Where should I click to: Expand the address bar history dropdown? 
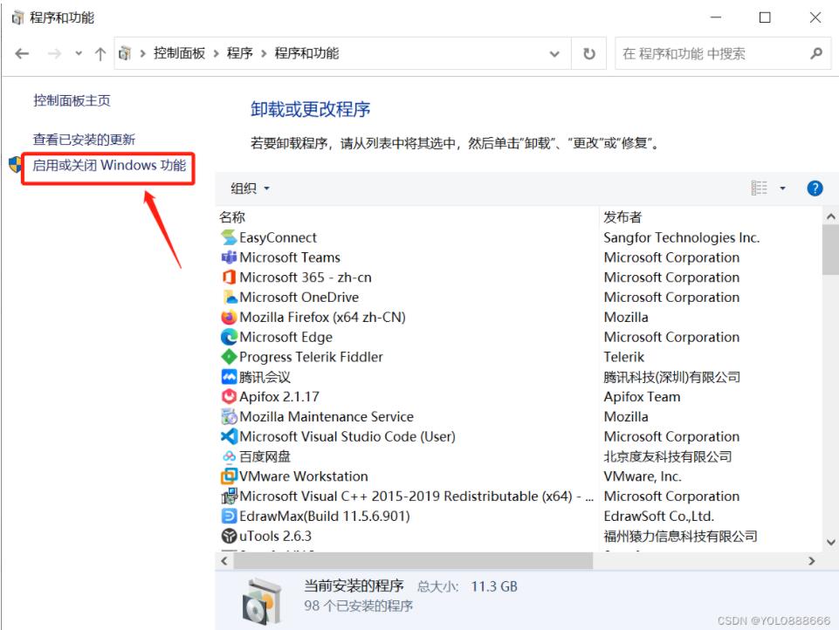(554, 53)
